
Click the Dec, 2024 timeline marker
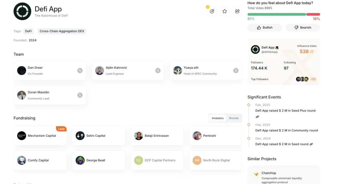249,139
